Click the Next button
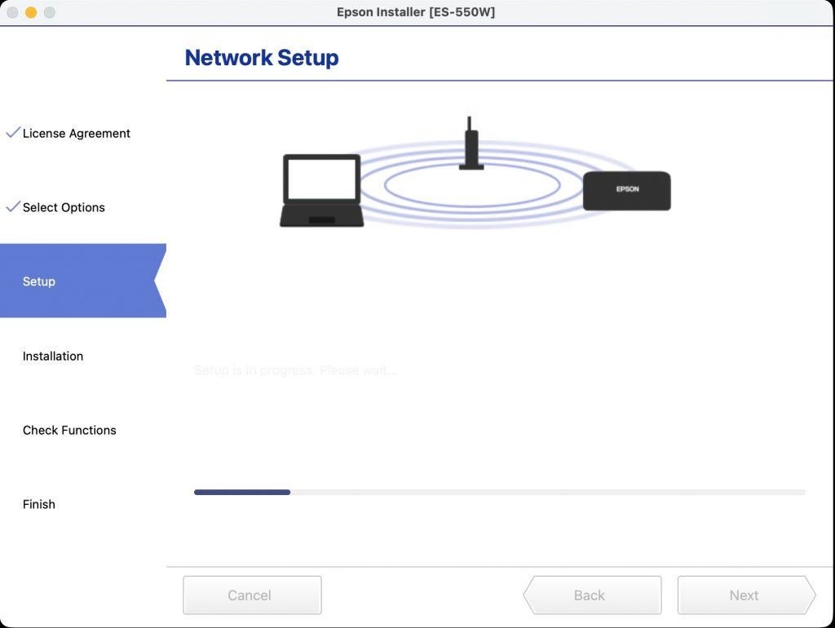This screenshot has height=628, width=835. [x=747, y=595]
